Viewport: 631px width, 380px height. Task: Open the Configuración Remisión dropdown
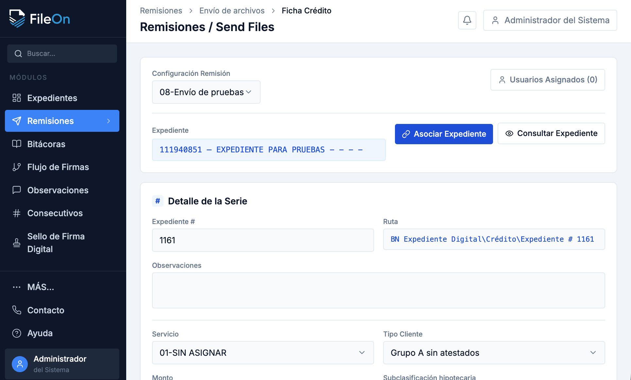pyautogui.click(x=206, y=92)
